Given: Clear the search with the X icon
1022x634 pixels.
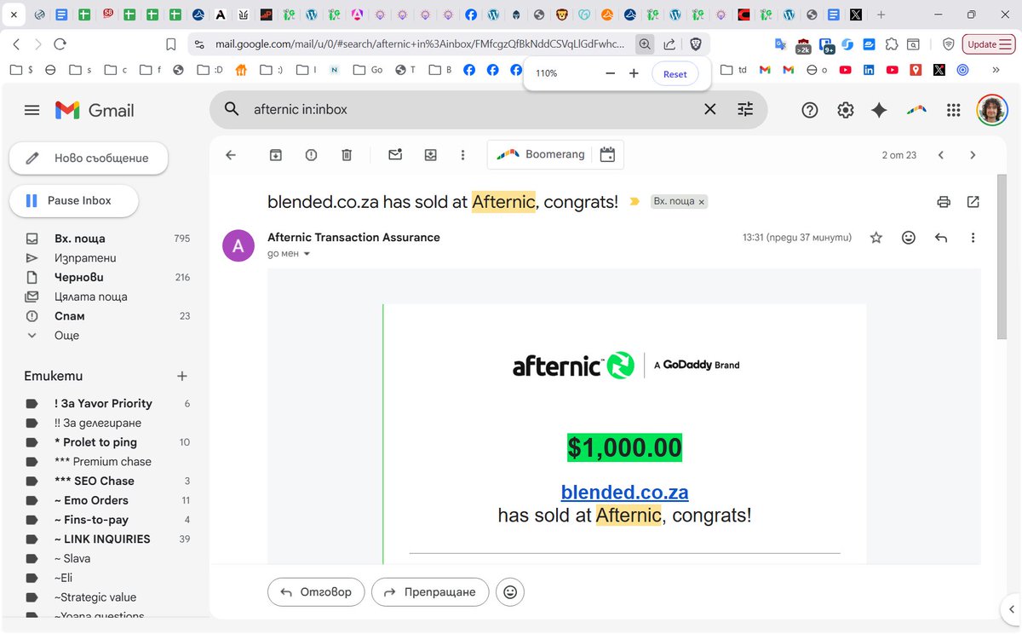Looking at the screenshot, I should coord(709,109).
